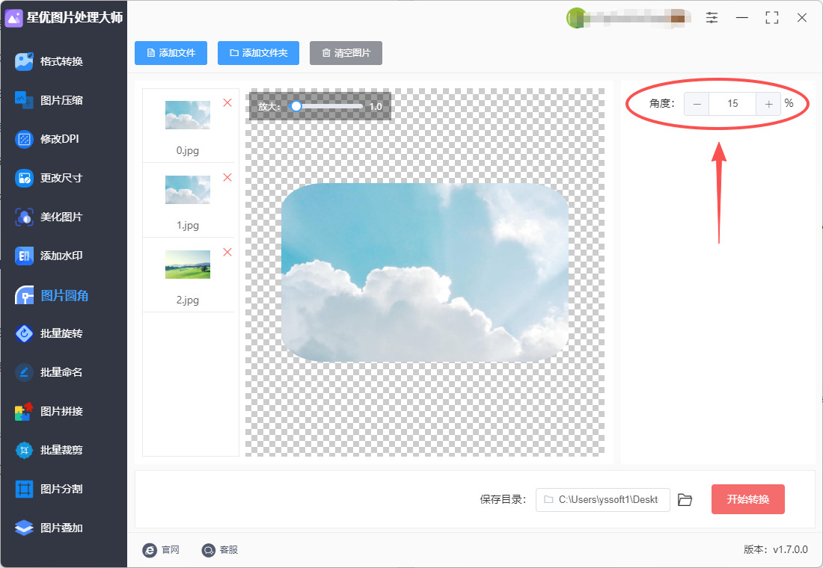Image resolution: width=823 pixels, height=568 pixels.
Task: Click the 0.jpg file name
Action: click(188, 150)
